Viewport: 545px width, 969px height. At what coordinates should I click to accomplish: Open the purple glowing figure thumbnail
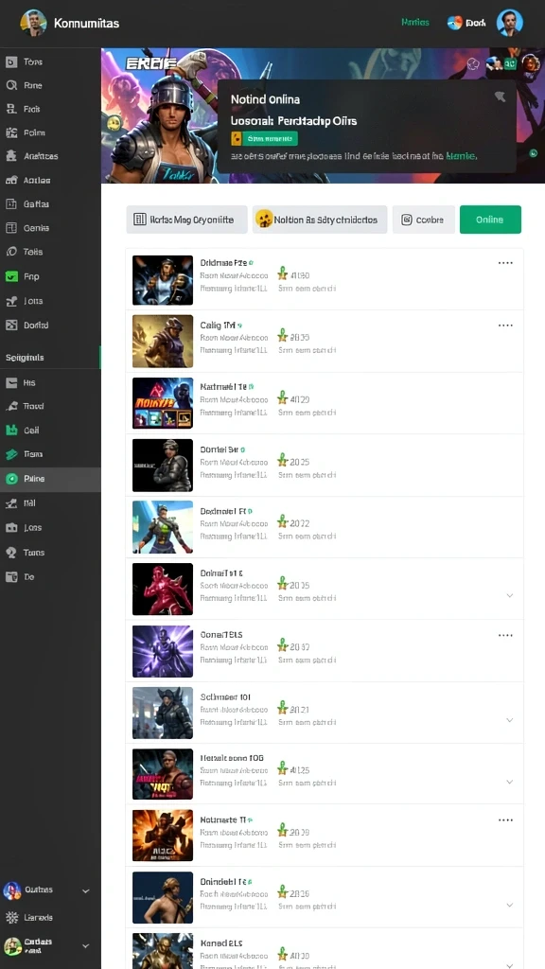pyautogui.click(x=163, y=651)
